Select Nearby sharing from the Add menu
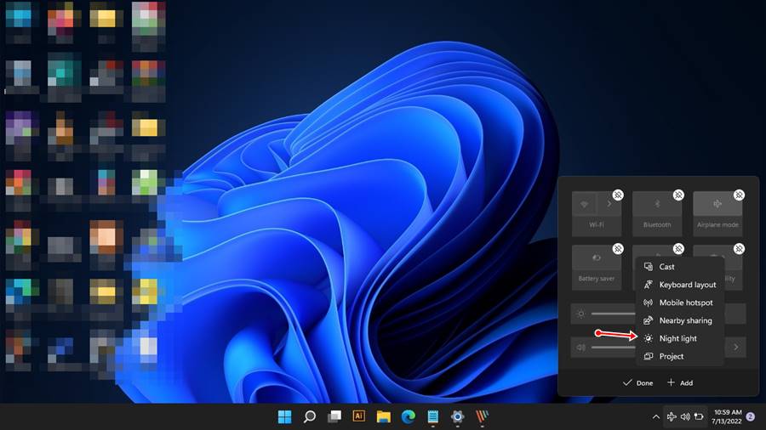This screenshot has width=766, height=430. tap(679, 320)
